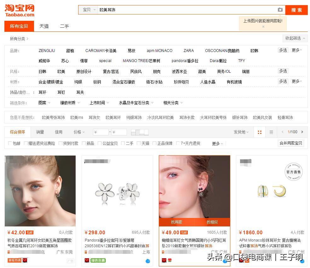Viewport: 310px width, 268px height.
Task: Click the red flower icon on third product
Action: [x=169, y=260]
